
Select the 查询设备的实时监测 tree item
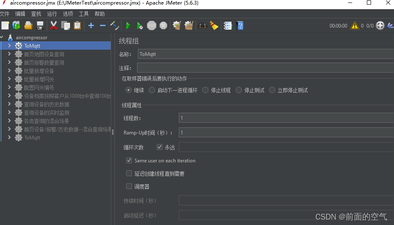[x=46, y=113]
